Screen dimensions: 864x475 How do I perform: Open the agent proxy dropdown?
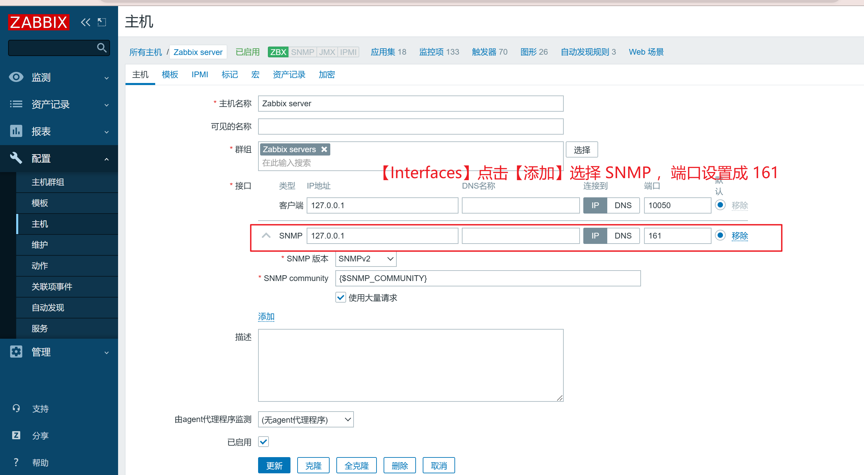[306, 419]
